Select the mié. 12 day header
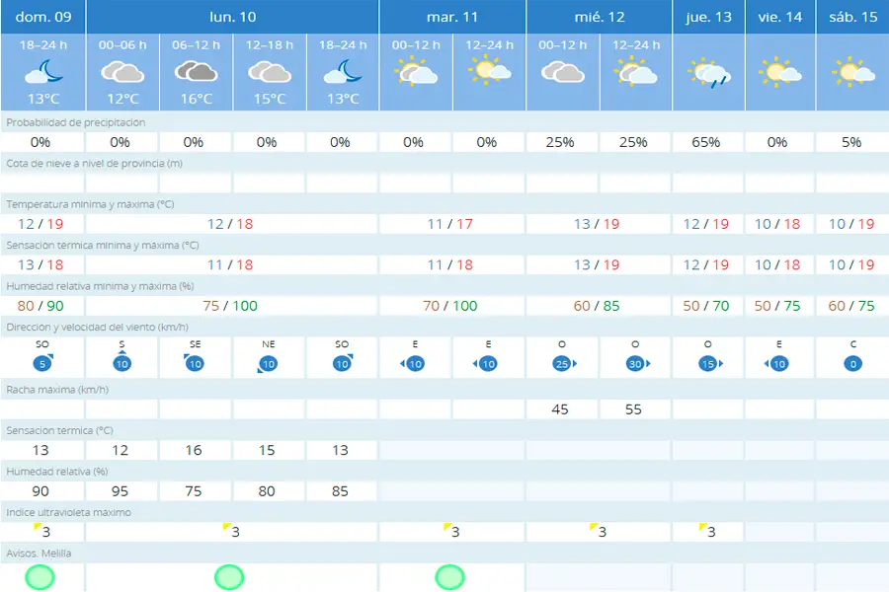The width and height of the screenshot is (889, 592). click(600, 17)
